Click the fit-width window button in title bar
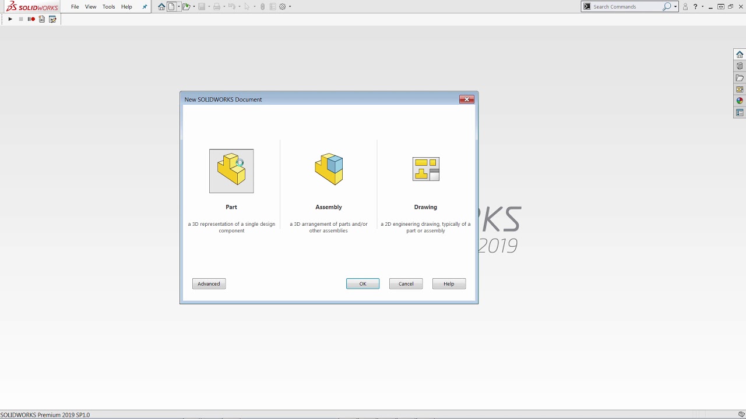 (721, 6)
